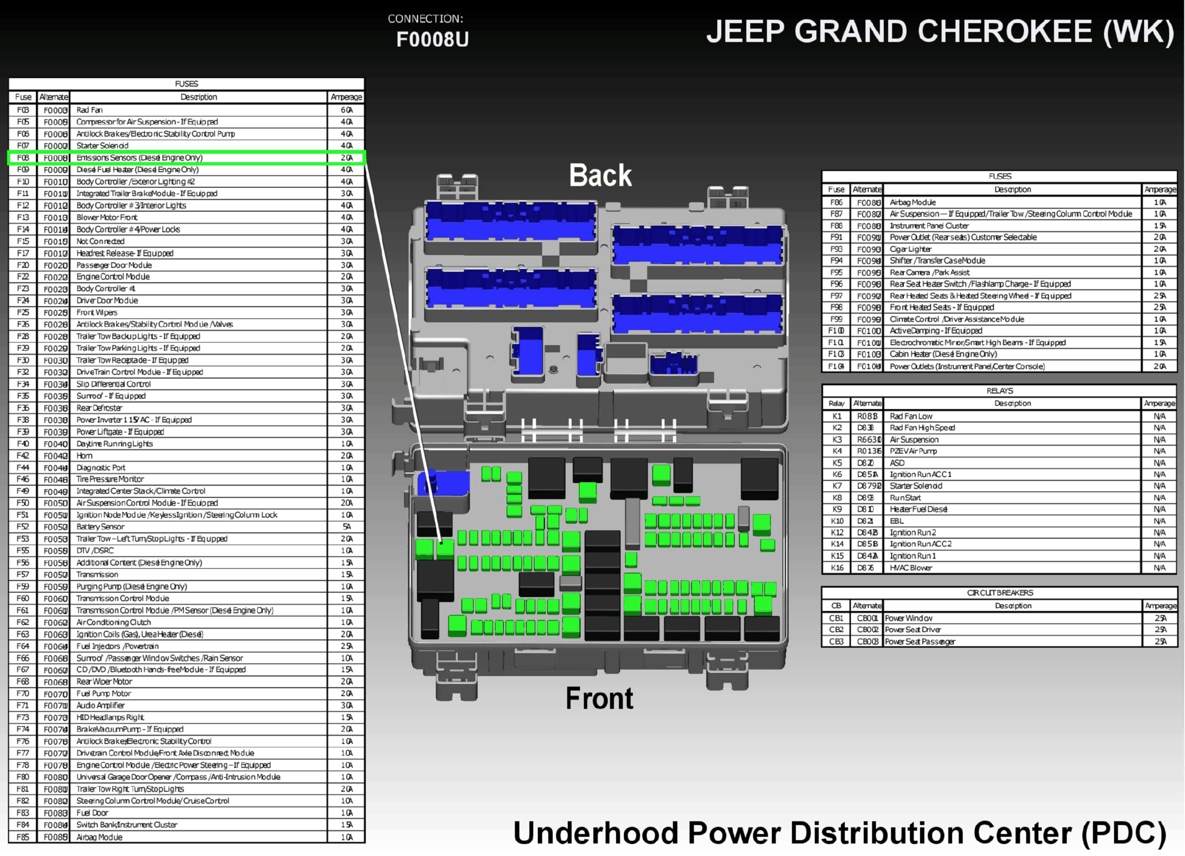This screenshot has height=856, width=1185.
Task: Select "Transmission" description in the F57 row
Action: click(97, 575)
